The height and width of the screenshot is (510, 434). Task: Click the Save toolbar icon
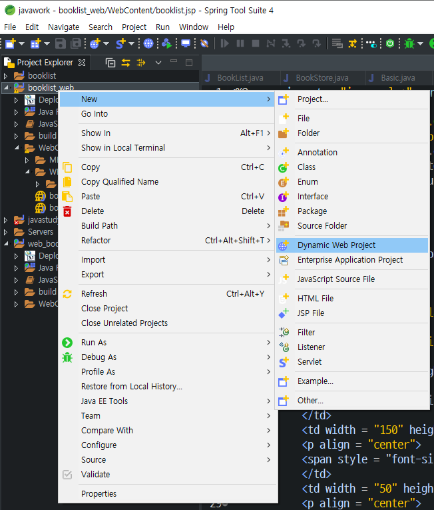tap(61, 43)
